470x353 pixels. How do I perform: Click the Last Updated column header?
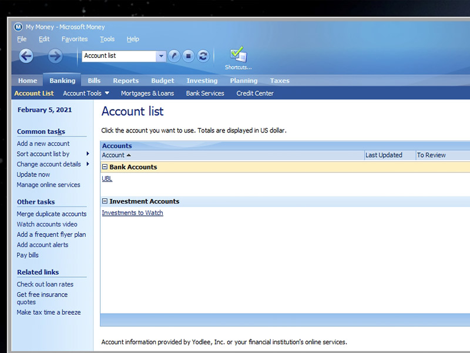(390, 155)
